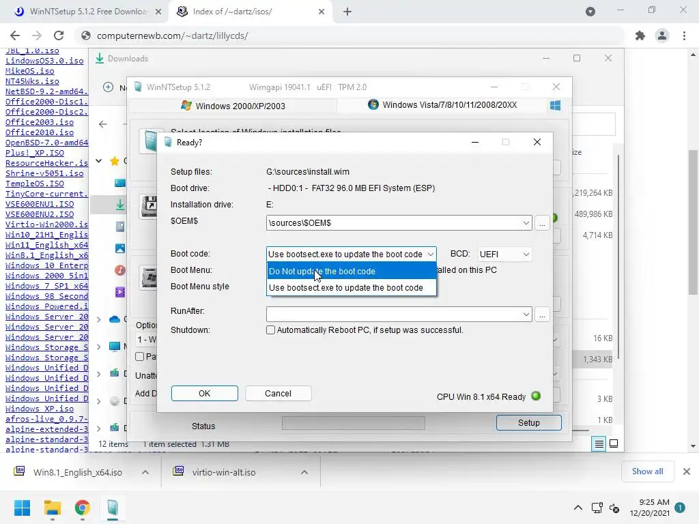This screenshot has height=524, width=699.
Task: Choose 'Use bootsect.exe to update the boot code' in list
Action: [352, 288]
